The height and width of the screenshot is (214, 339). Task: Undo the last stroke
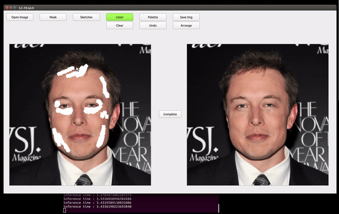(x=153, y=25)
